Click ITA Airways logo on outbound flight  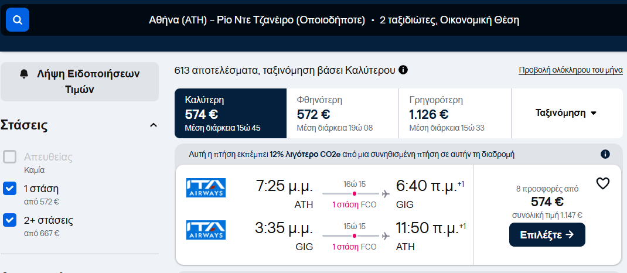pyautogui.click(x=206, y=187)
